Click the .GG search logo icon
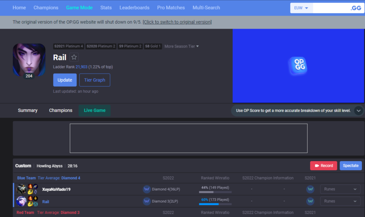Viewport: 365px width, 217px height. coord(356,8)
